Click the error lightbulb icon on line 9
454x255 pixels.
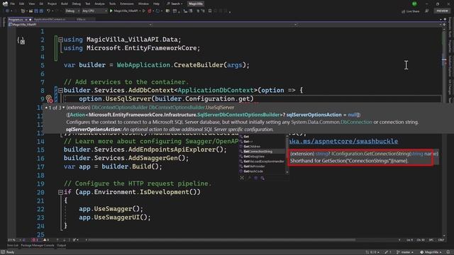[x=49, y=99]
